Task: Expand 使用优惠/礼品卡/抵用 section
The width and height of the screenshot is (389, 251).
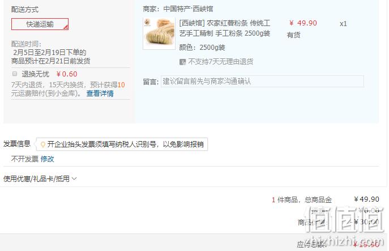Action: pyautogui.click(x=40, y=178)
